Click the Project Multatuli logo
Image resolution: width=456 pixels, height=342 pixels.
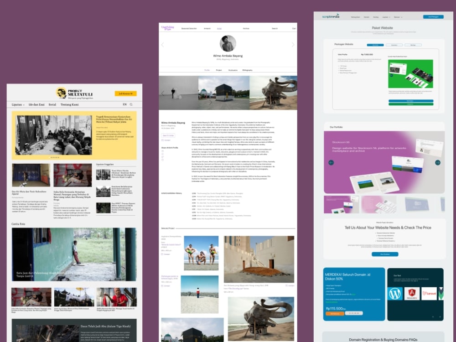tap(74, 93)
